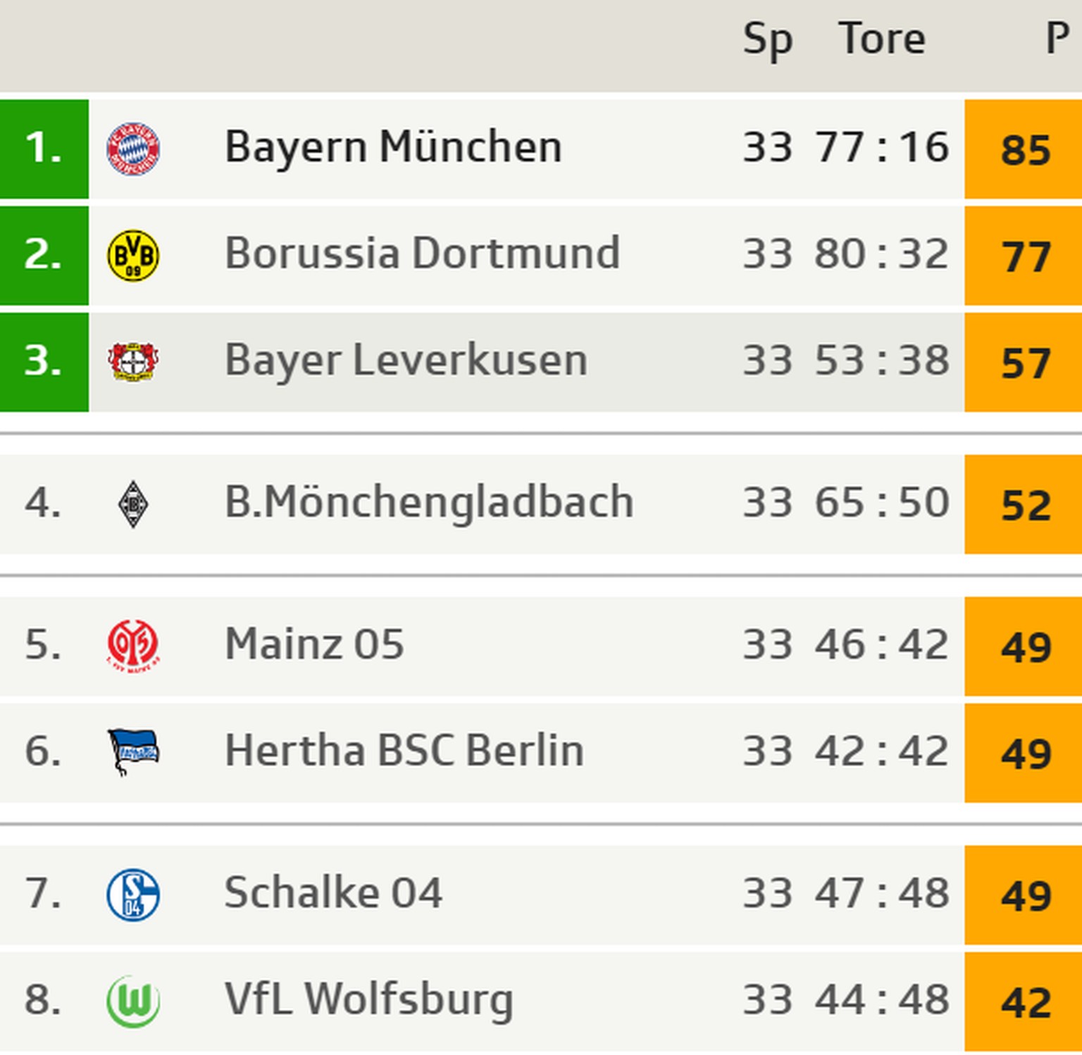Click the green rank 3. badge
The width and height of the screenshot is (1082, 1055).
44,362
